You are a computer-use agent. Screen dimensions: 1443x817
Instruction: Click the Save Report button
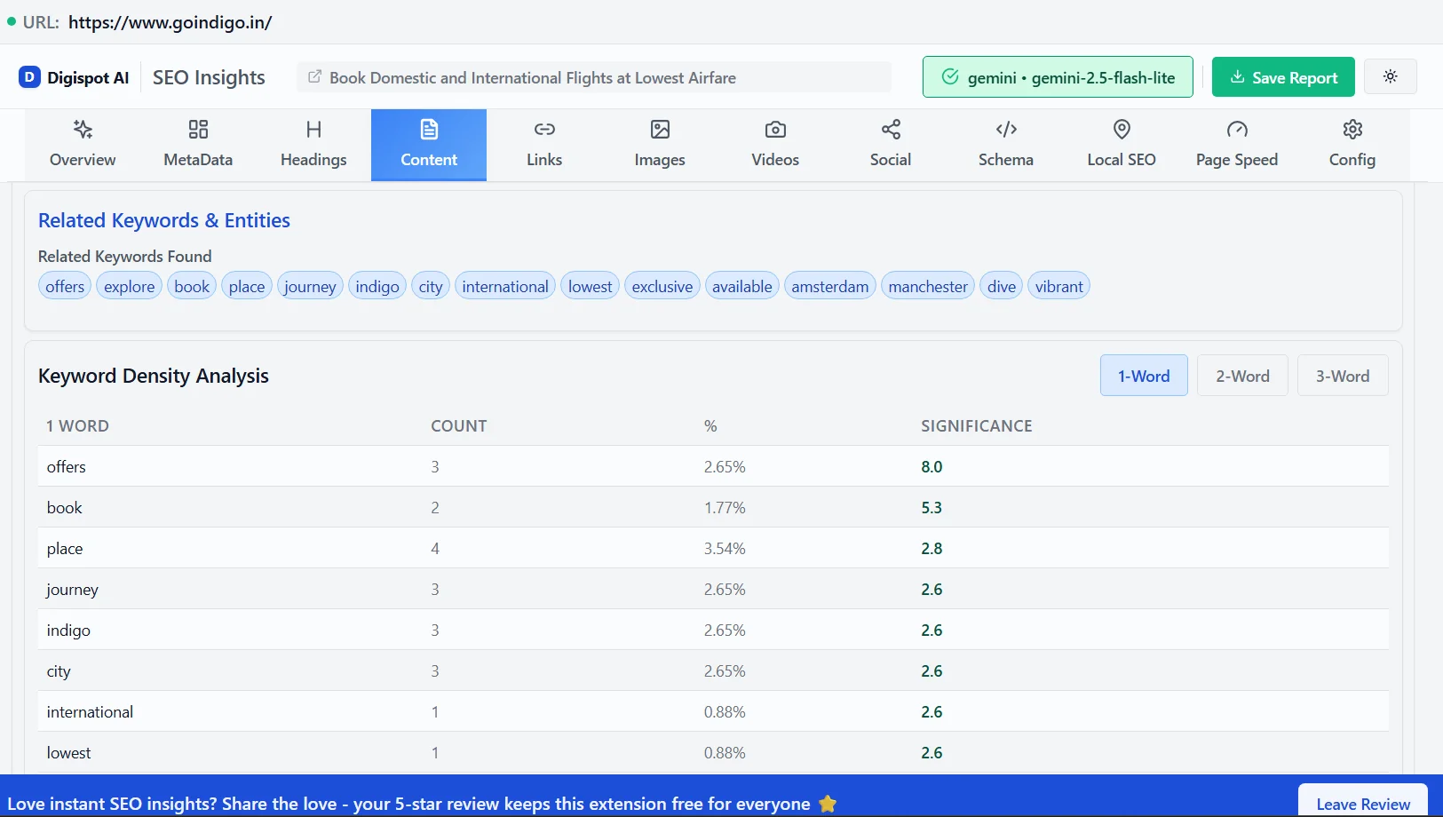[x=1282, y=76]
